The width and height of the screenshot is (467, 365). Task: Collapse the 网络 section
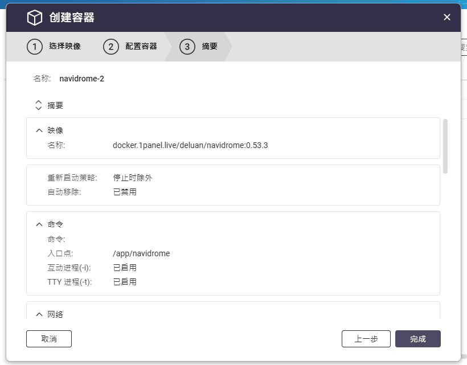[x=39, y=314]
